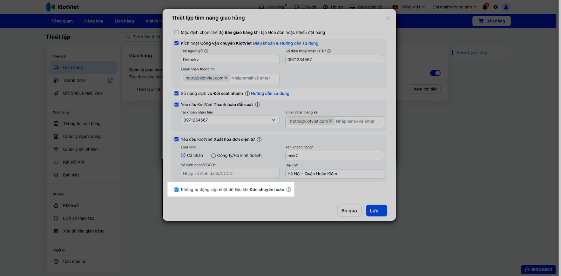
Task: Click the Quản lý giao hàng anchor link
Action: 472,53
